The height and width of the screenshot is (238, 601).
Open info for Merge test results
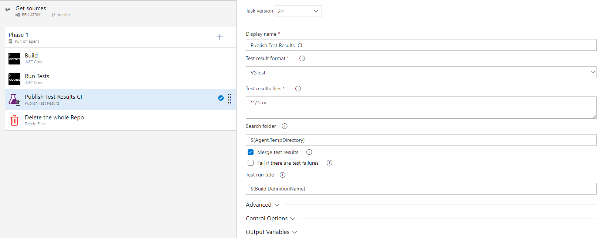[309, 152]
